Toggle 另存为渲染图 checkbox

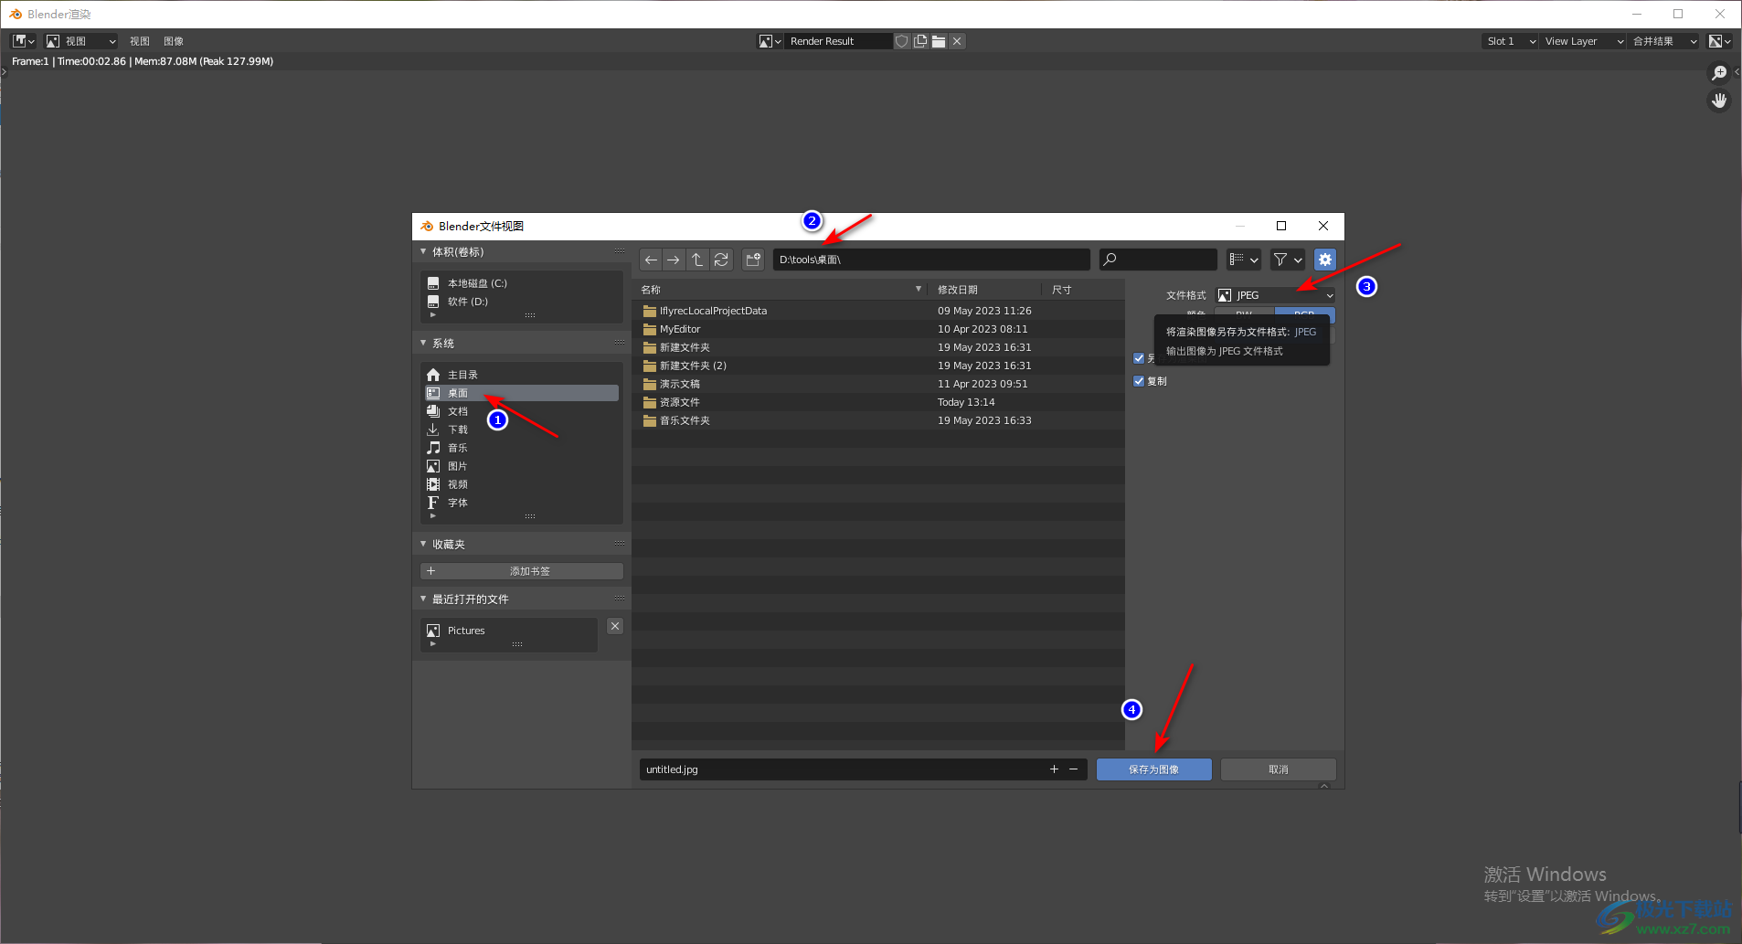(1139, 358)
